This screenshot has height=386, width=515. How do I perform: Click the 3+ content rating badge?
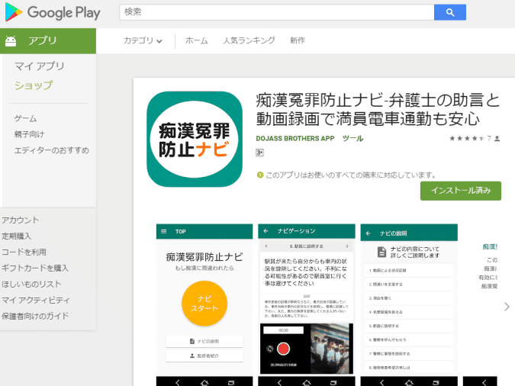(259, 153)
